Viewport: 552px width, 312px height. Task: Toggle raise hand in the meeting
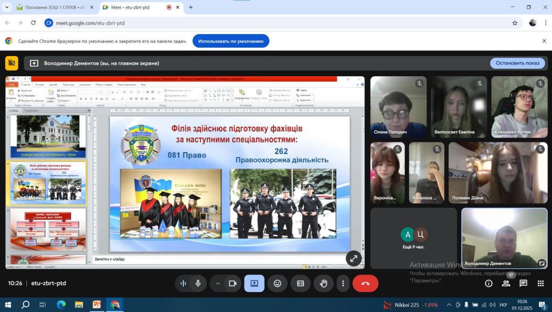(x=323, y=283)
